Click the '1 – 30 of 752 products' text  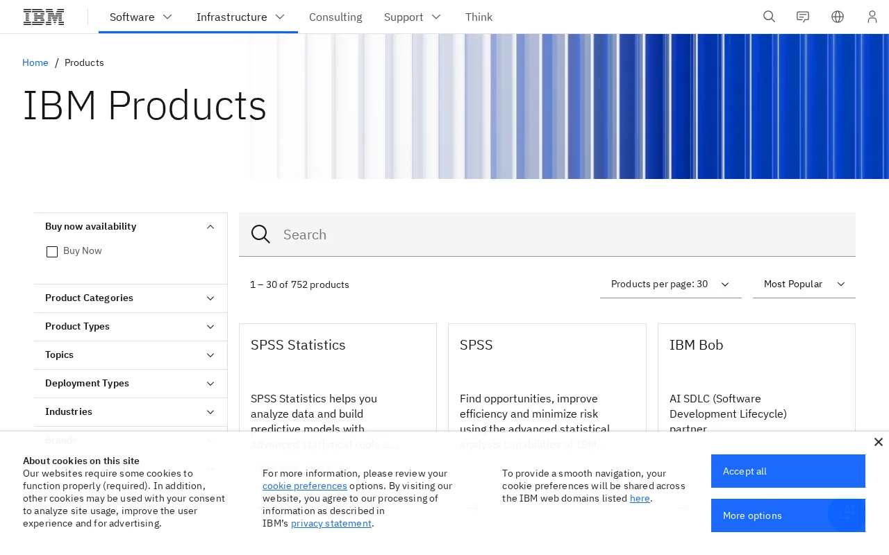pyautogui.click(x=299, y=284)
